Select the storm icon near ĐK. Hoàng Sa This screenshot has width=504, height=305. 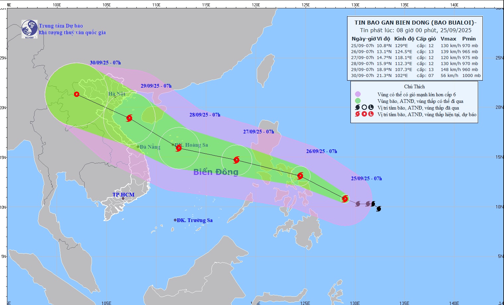coord(179,148)
